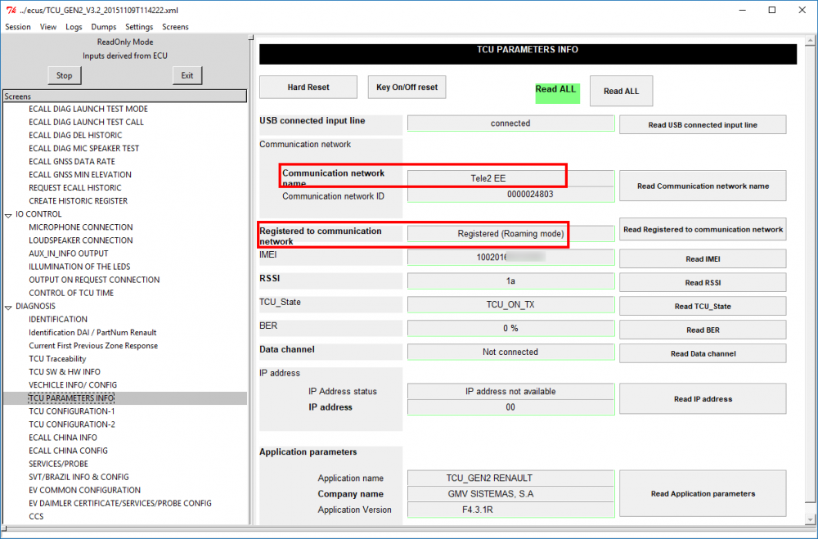Read USB connected input line
The image size is (818, 539).
(703, 124)
